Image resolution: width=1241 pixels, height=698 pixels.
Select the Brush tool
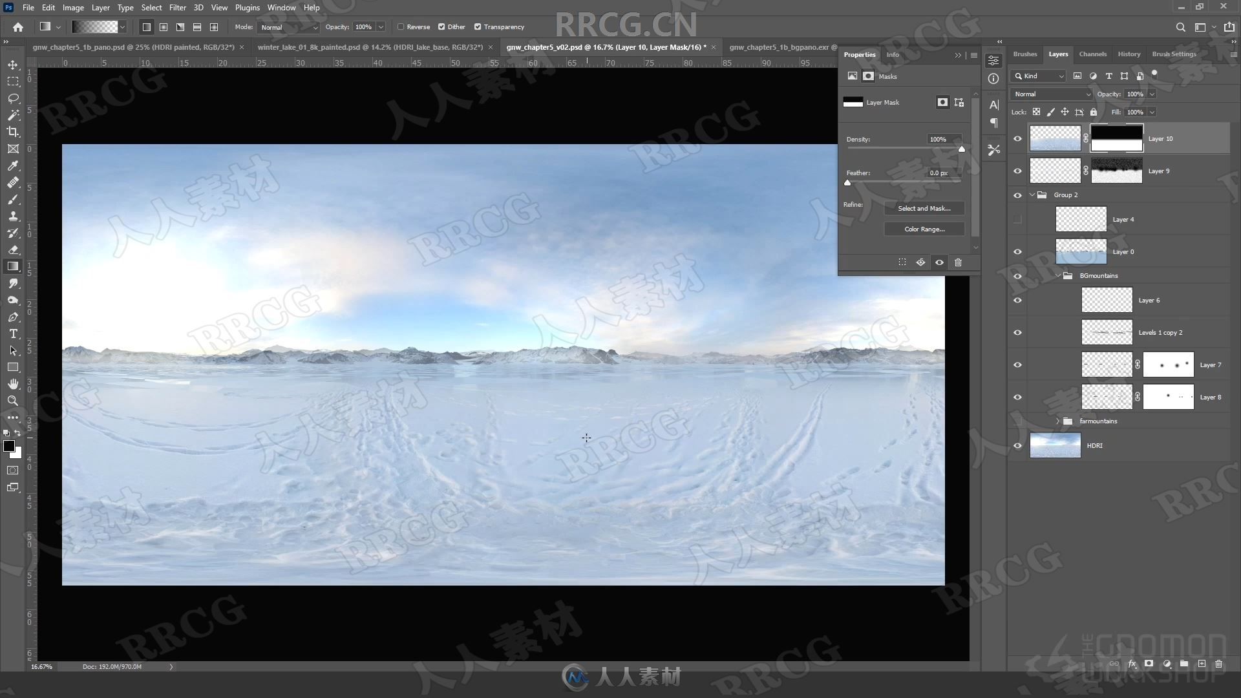click(x=13, y=198)
